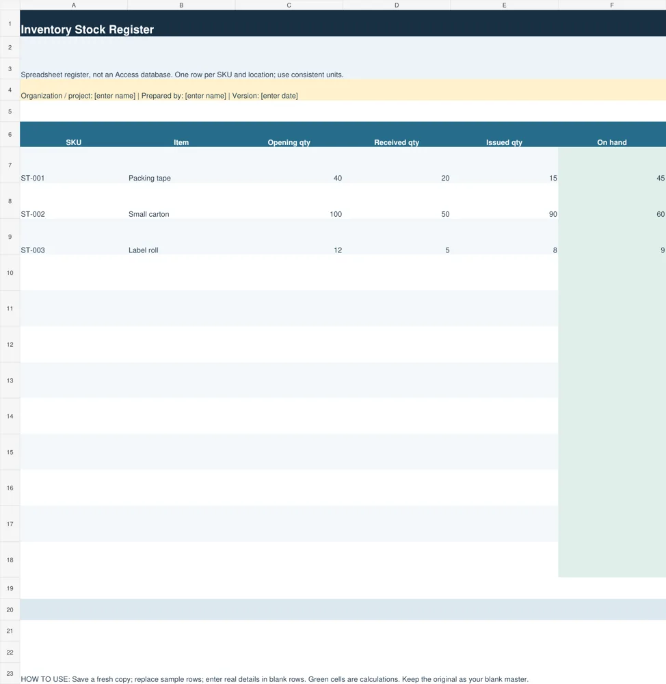Click the 'Issued qty' heading cell
This screenshot has height=684, width=666.
(504, 134)
